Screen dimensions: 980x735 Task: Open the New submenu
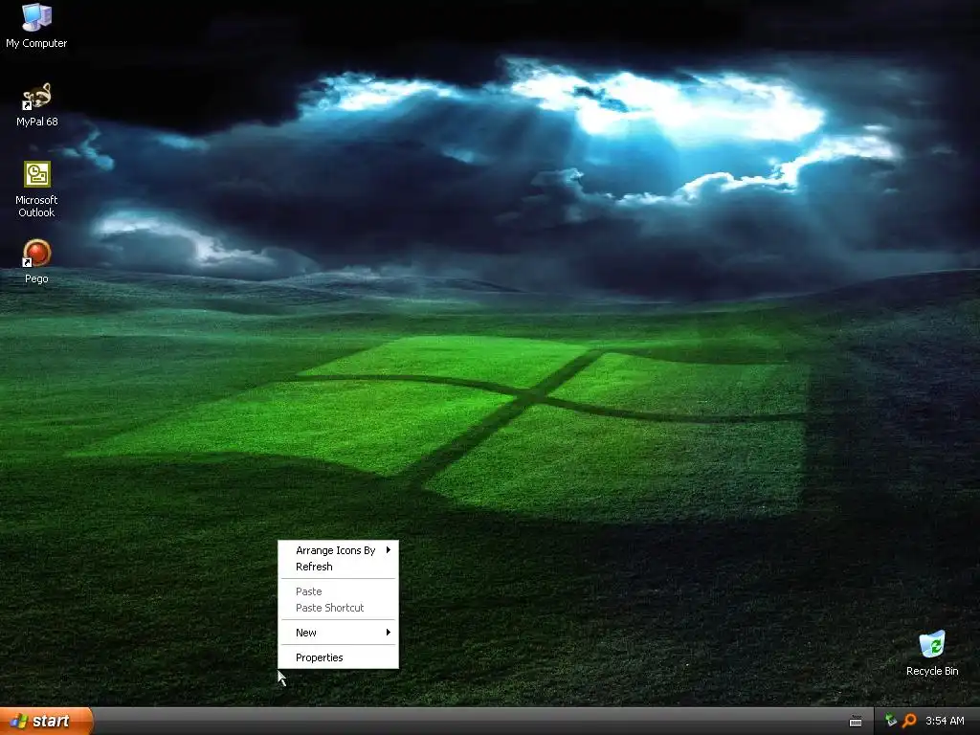pyautogui.click(x=338, y=633)
